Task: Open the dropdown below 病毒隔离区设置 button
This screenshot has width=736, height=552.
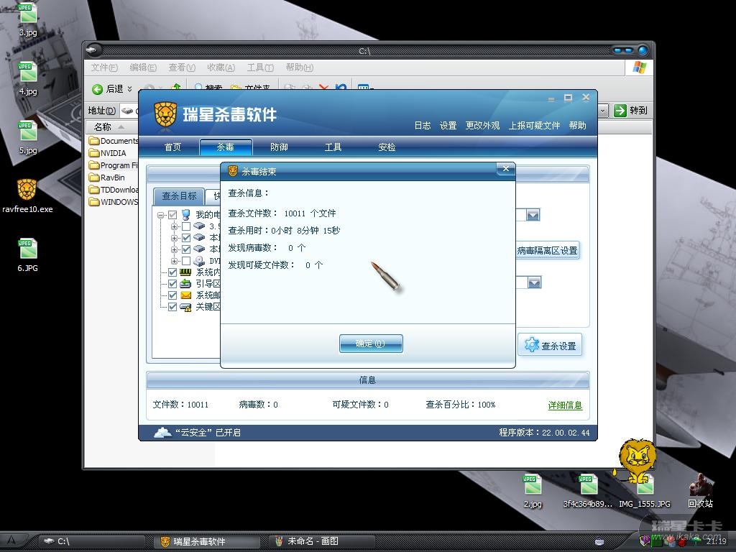Action: pos(534,282)
